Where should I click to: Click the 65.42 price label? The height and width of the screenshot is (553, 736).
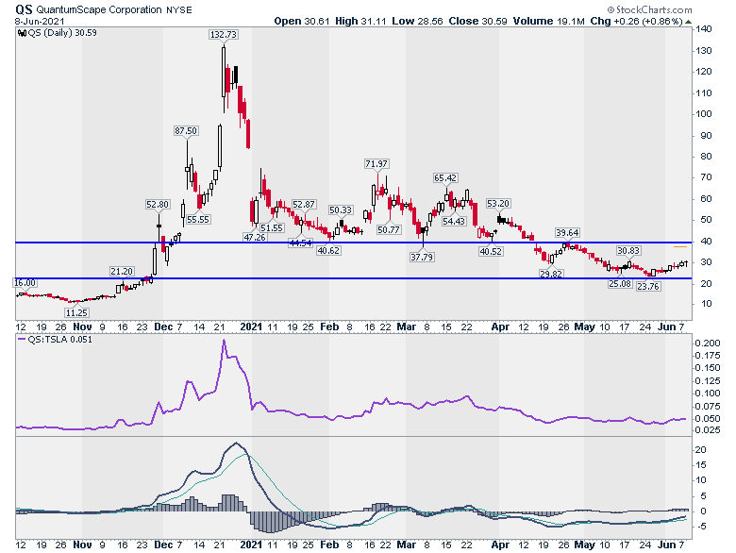(x=445, y=178)
